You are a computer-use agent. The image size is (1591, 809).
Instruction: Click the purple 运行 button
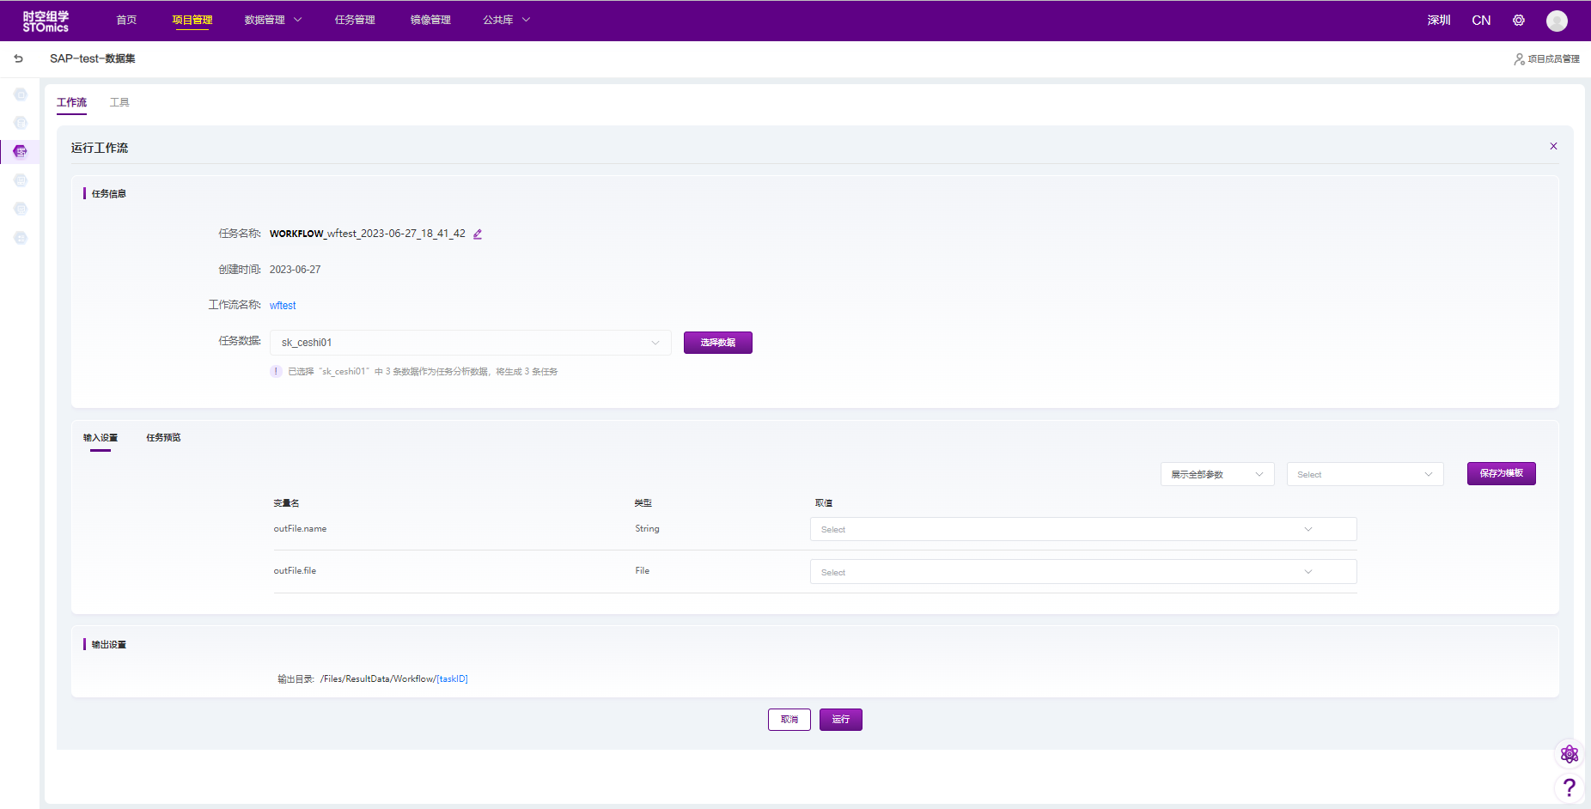(x=840, y=720)
